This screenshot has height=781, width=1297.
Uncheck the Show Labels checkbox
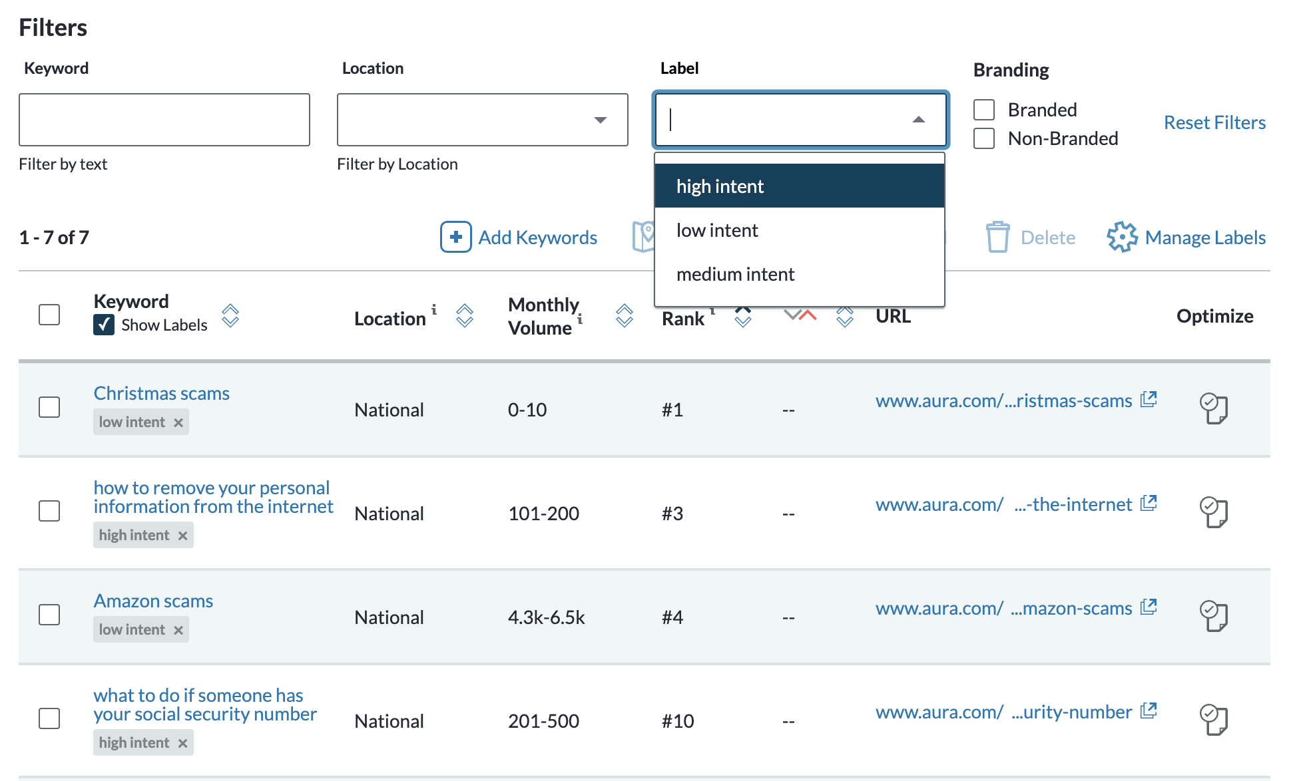click(x=103, y=325)
